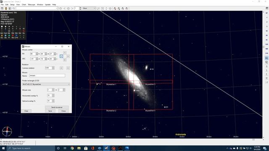Select the 30' field of view button
This screenshot has width=269, height=151.
pos(266,13)
